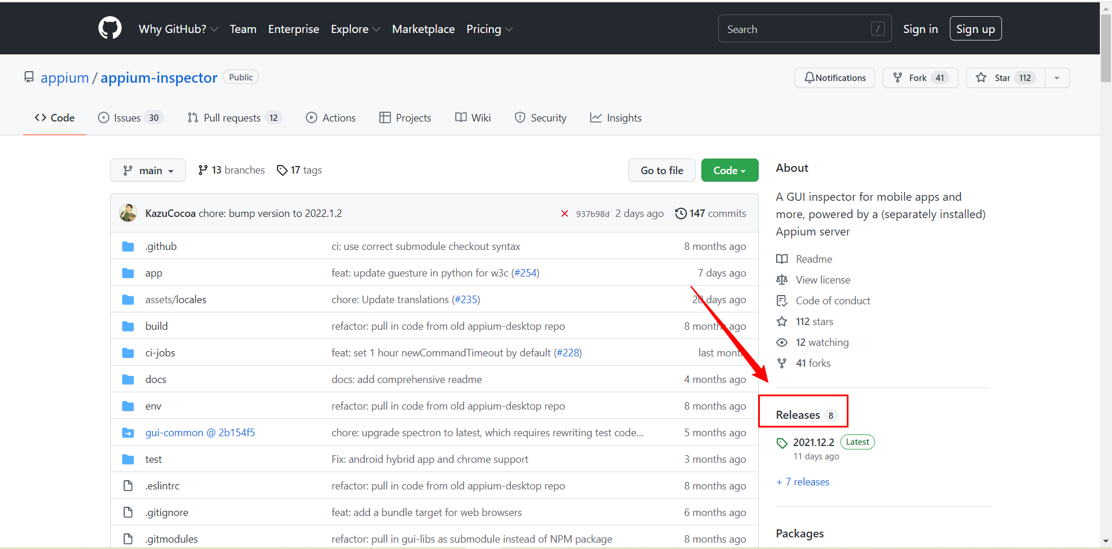The image size is (1112, 549).
Task: Open commit message bump version to 2022.1.2
Action: 270,213
